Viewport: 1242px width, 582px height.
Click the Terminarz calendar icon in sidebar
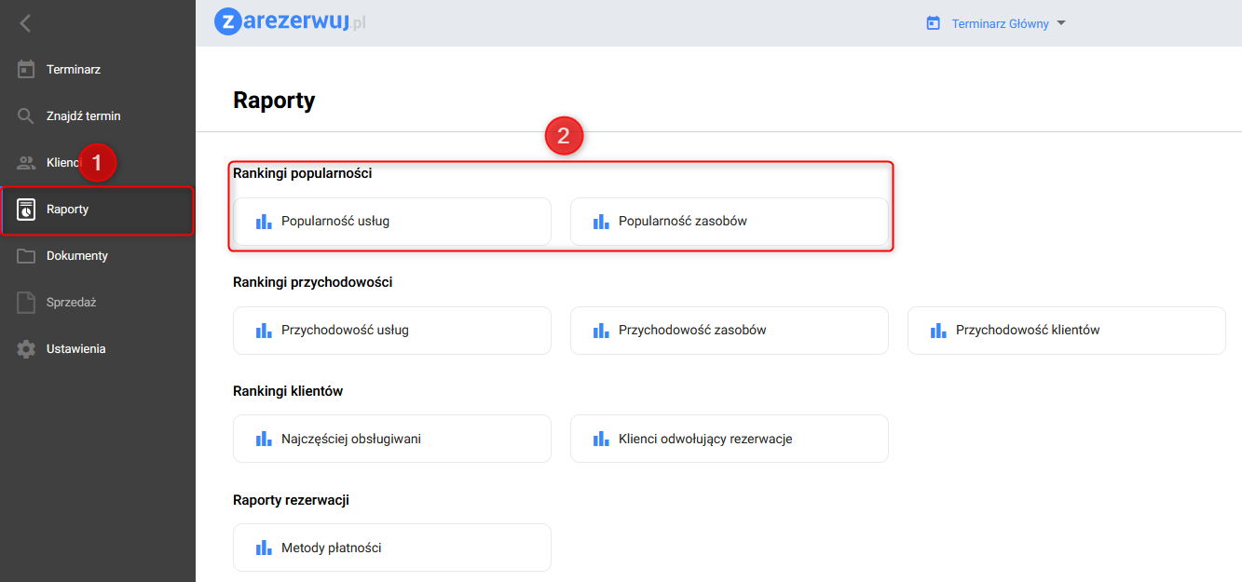[x=26, y=70]
